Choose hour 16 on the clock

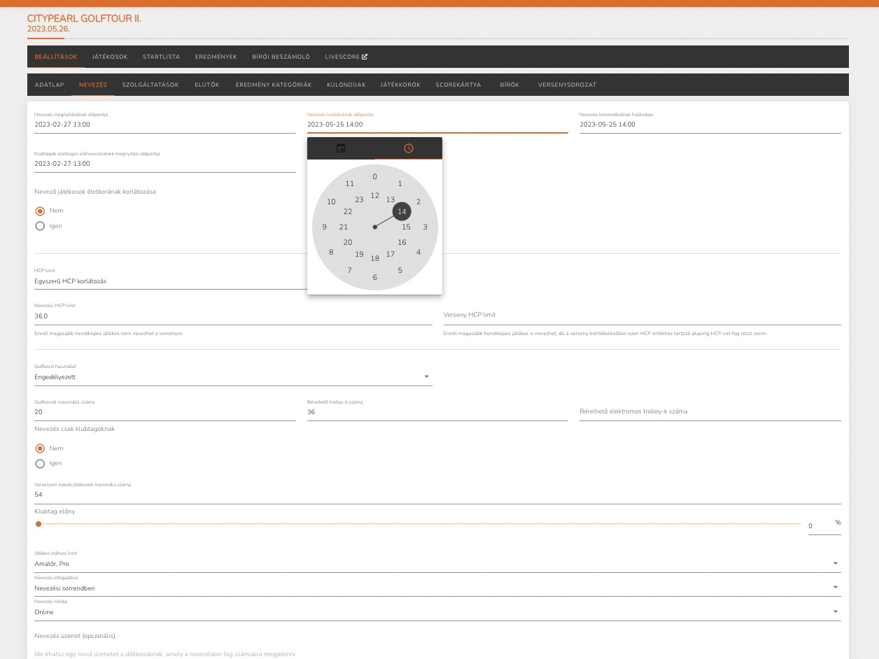(x=402, y=242)
